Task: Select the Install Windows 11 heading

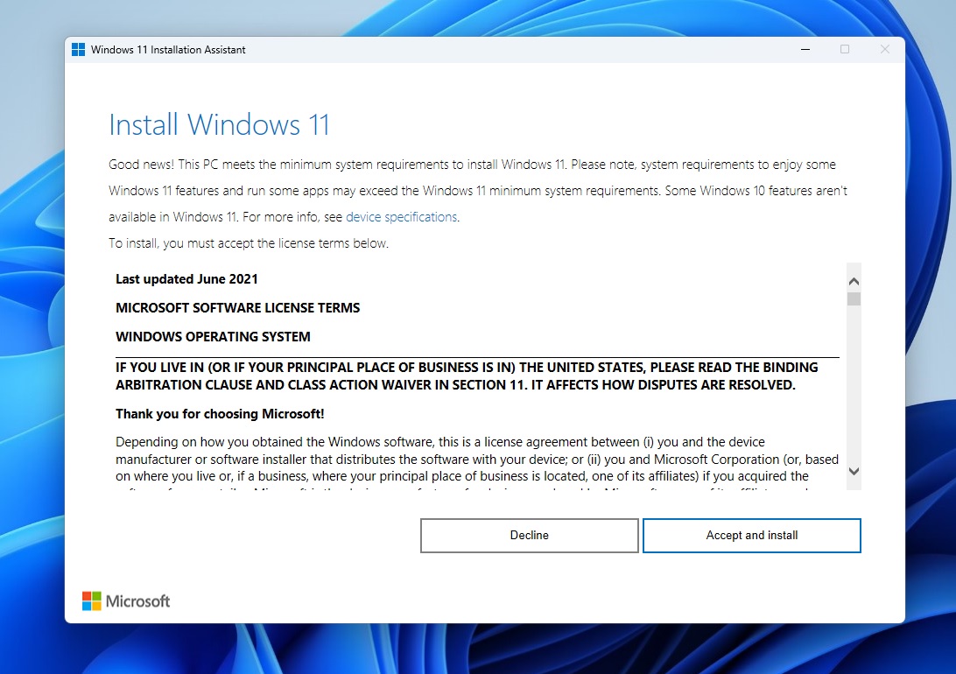Action: (219, 125)
